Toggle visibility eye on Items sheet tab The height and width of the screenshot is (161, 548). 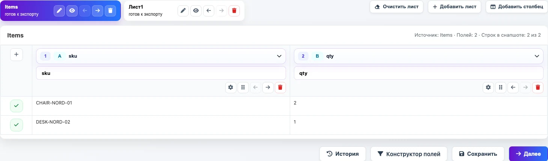72,10
